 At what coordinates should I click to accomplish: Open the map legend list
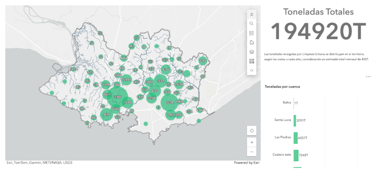[x=251, y=33]
